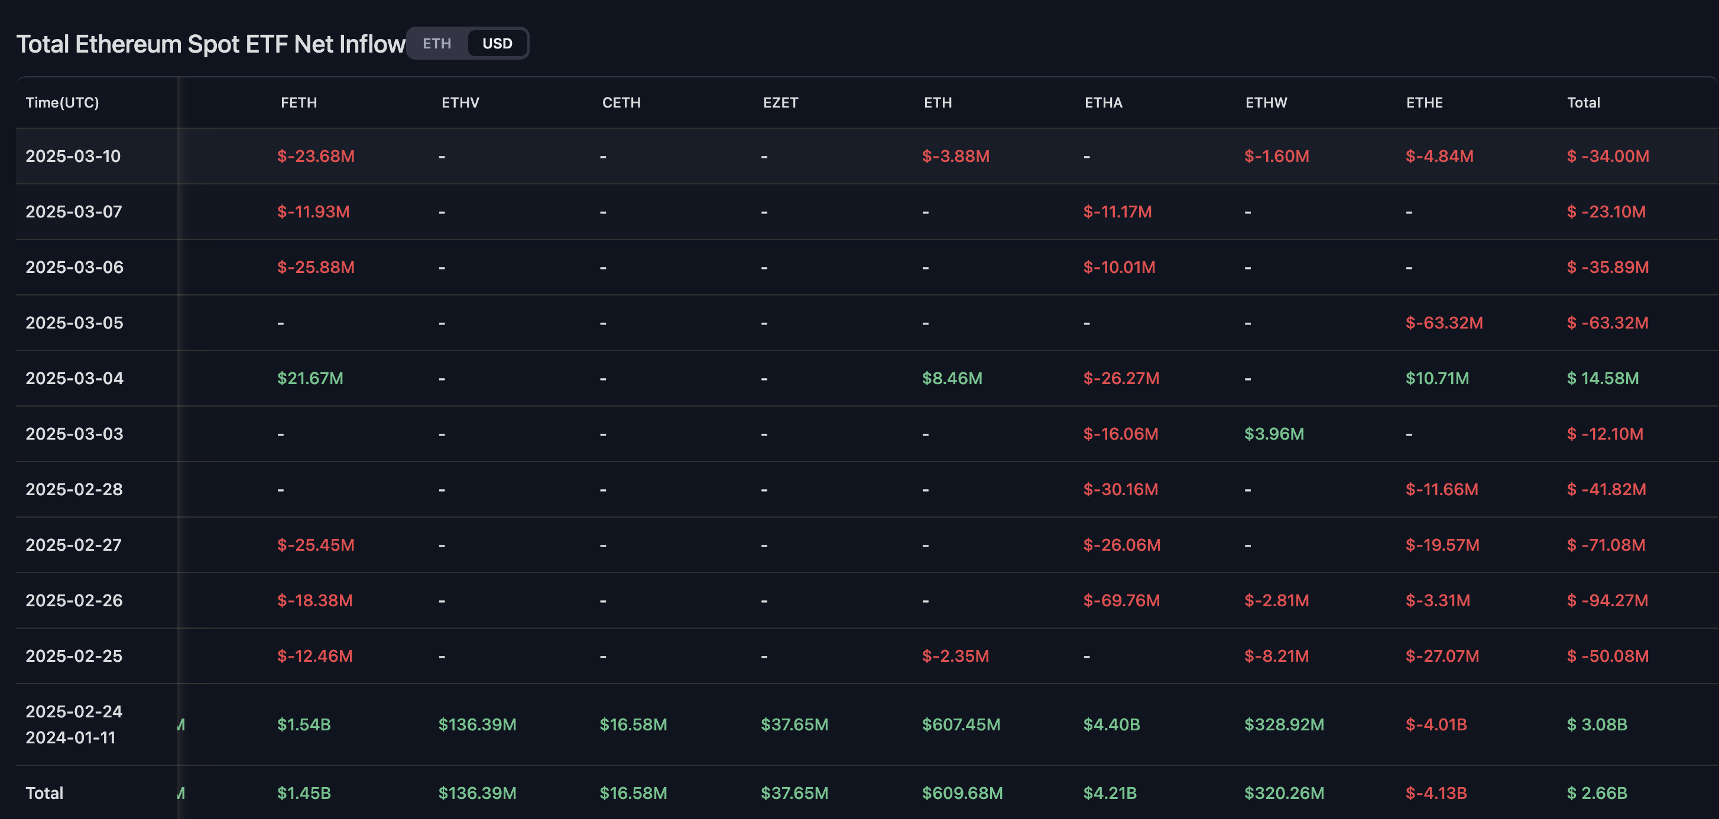Click the $3.96M ETHW value

pos(1274,434)
